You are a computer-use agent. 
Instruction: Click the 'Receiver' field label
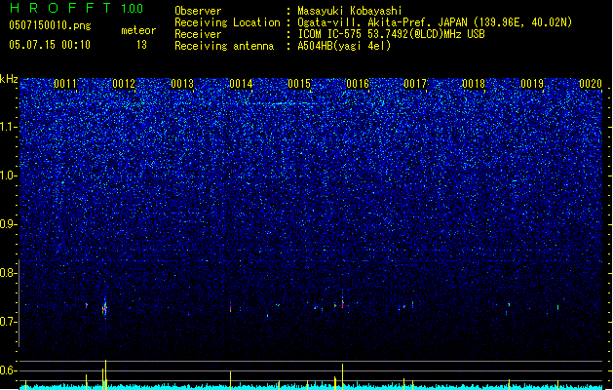(198, 34)
